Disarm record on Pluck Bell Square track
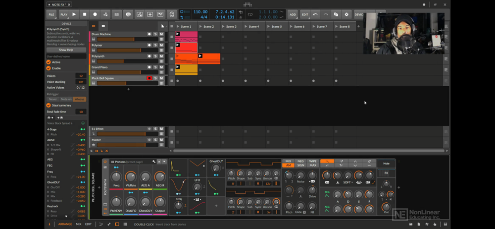The width and height of the screenshot is (495, 229). 149,78
